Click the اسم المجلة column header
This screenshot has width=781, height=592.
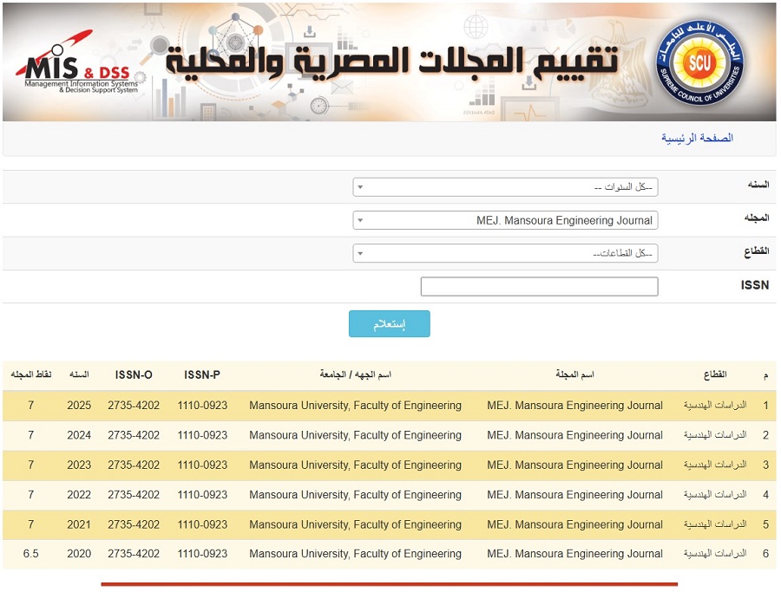coord(574,375)
